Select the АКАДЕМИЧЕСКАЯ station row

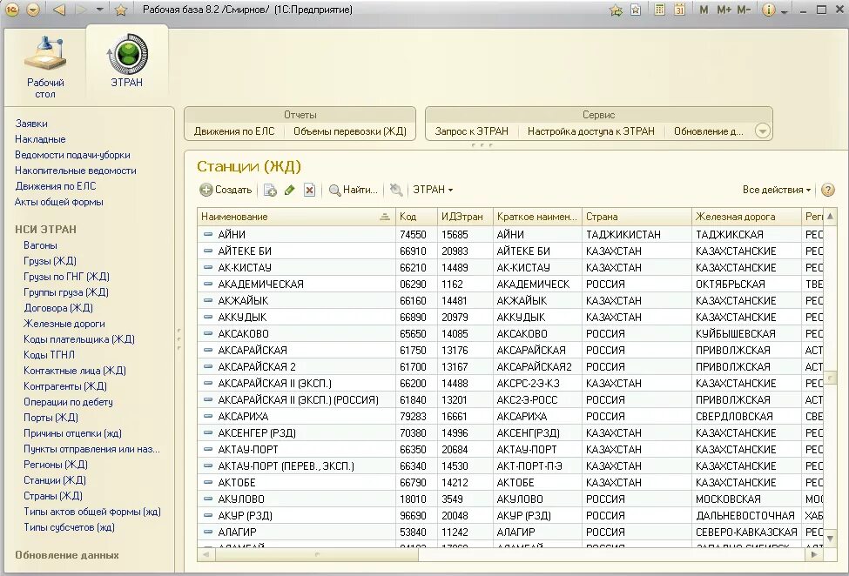[x=509, y=285]
